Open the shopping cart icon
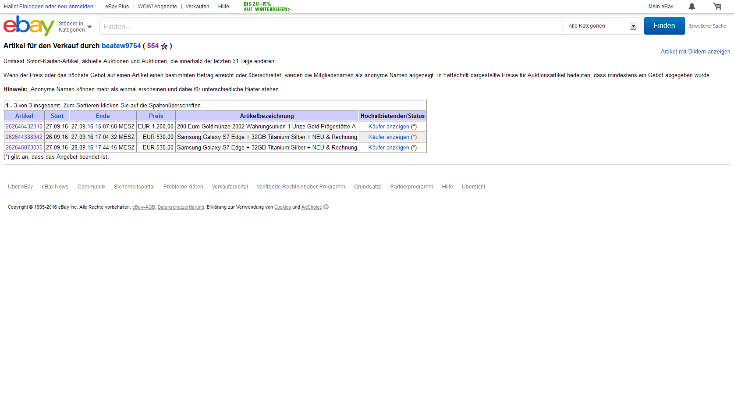Screen dimensions: 734x398 [x=717, y=6]
